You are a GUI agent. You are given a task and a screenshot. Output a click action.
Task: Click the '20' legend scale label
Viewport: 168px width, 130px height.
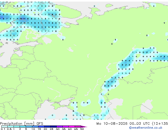pos(45,129)
